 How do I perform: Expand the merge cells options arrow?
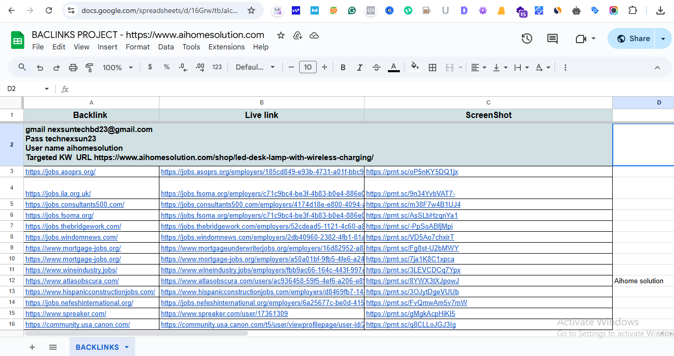(x=461, y=68)
